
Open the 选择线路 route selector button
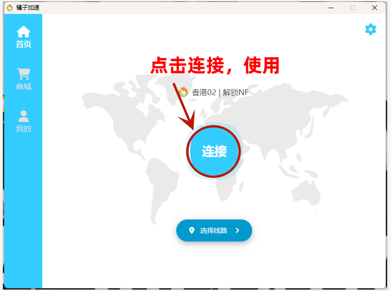[x=214, y=230]
